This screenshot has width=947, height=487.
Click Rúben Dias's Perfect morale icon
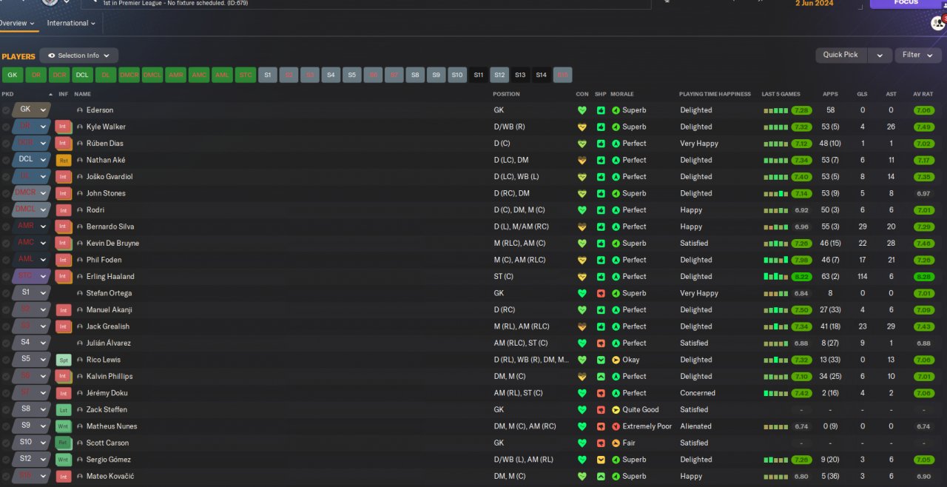click(x=616, y=144)
